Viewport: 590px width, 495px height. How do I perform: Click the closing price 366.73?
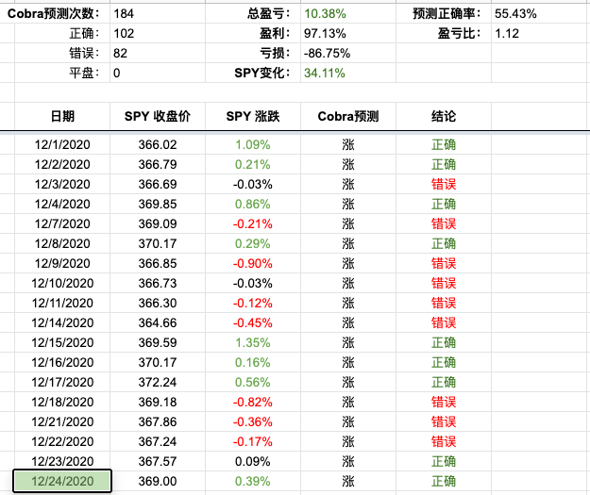point(158,283)
